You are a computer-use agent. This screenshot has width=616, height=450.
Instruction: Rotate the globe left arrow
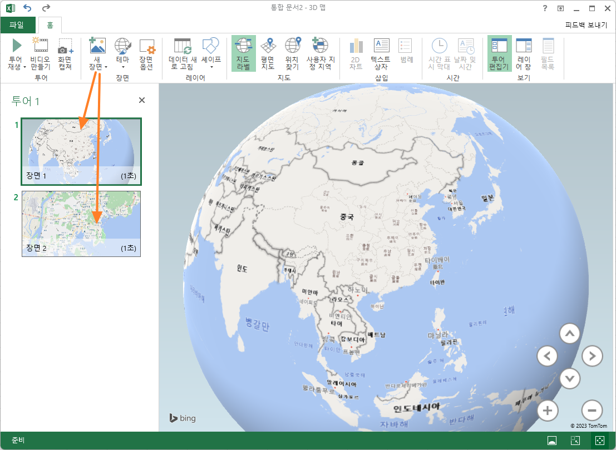coord(547,356)
